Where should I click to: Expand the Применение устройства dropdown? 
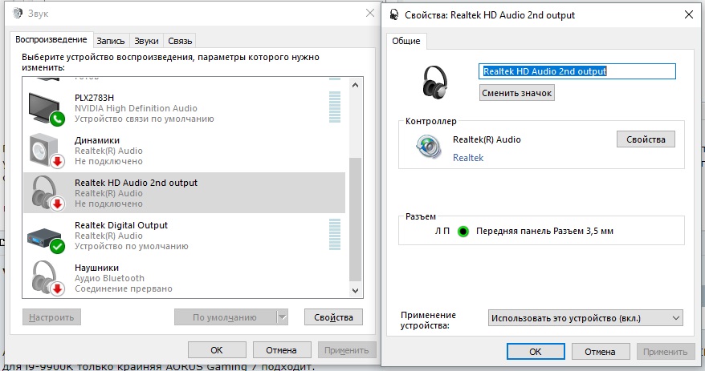[x=585, y=318]
